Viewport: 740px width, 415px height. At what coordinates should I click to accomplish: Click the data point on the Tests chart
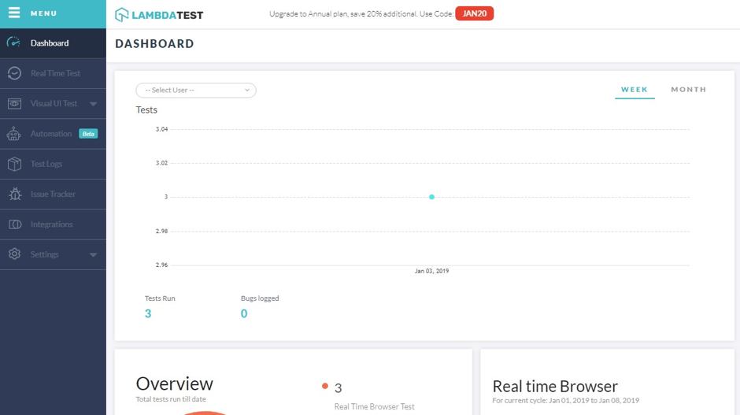coord(431,197)
